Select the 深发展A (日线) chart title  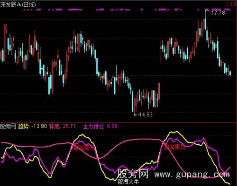tap(18, 4)
